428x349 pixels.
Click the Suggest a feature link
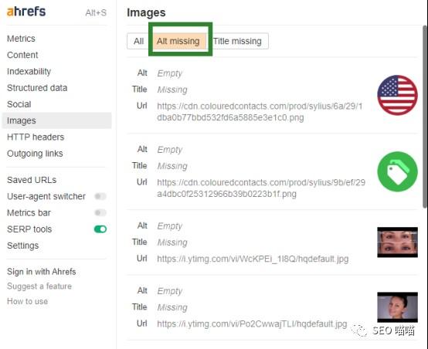coord(39,286)
